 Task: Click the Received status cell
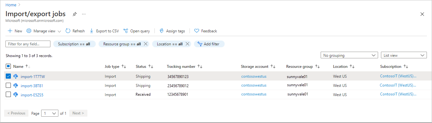pos(143,94)
